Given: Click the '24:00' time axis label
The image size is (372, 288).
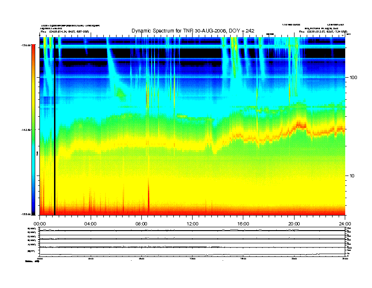Looking at the screenshot, I should tap(345, 224).
